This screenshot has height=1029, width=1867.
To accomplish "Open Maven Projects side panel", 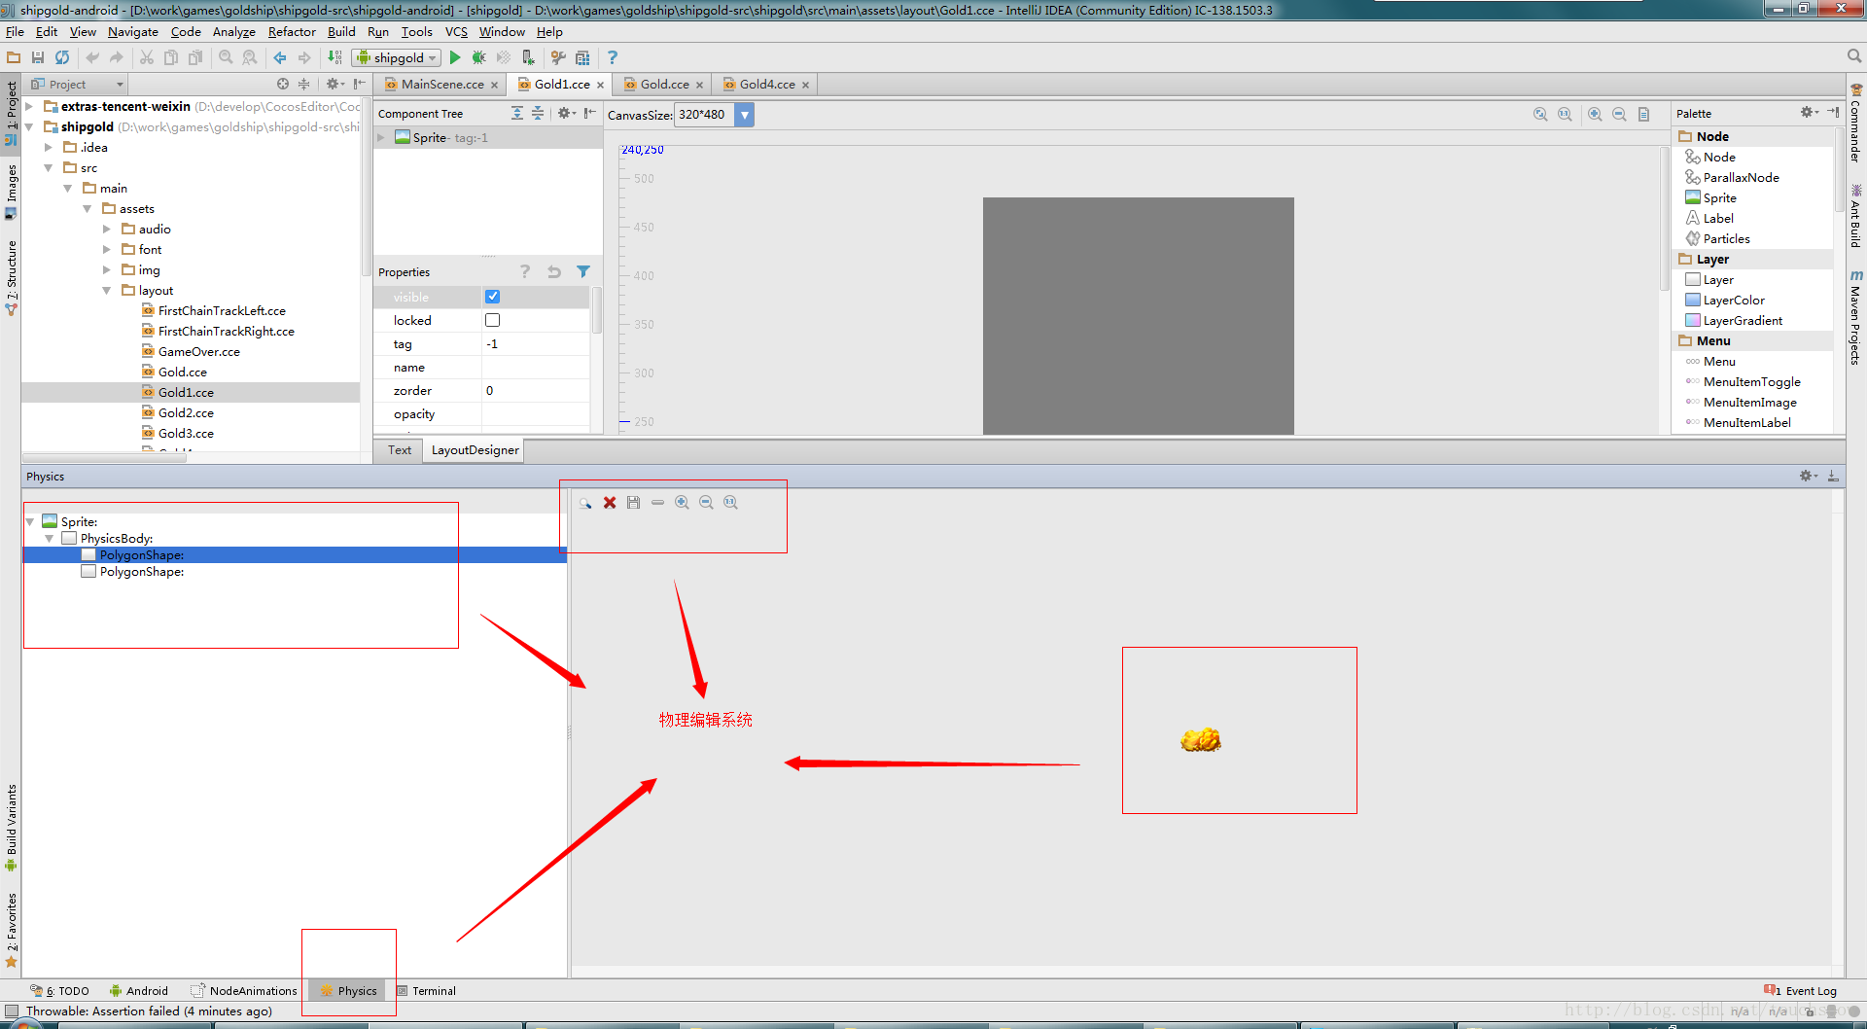I will pyautogui.click(x=1855, y=319).
